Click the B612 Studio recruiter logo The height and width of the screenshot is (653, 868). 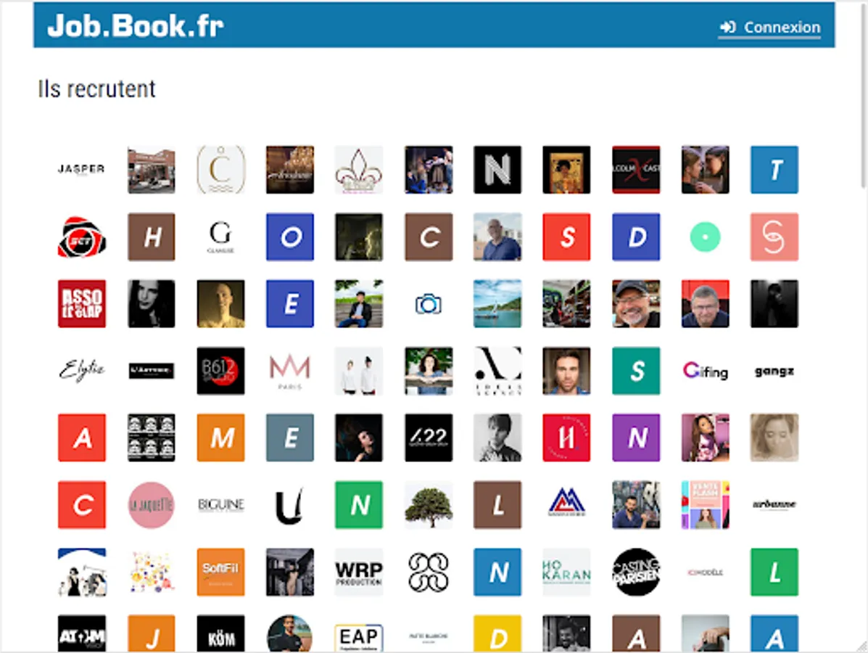[220, 371]
